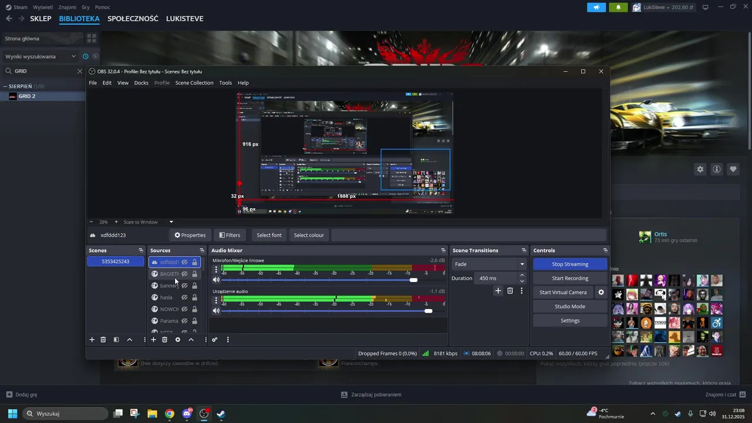Toggle visibility of NOWCII source
The width and height of the screenshot is (752, 423).
(x=184, y=309)
